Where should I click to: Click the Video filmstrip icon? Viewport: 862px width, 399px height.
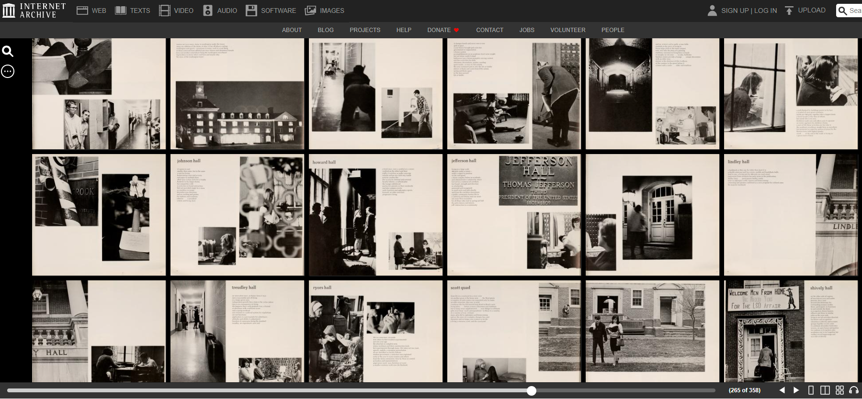click(x=165, y=11)
